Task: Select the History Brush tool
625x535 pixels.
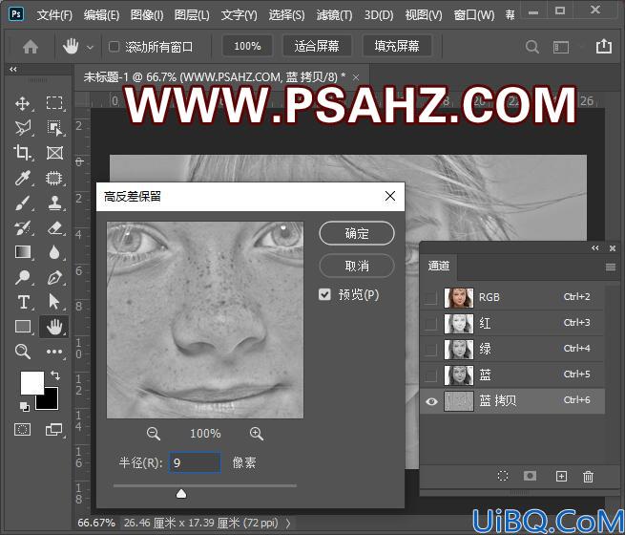Action: (x=22, y=227)
